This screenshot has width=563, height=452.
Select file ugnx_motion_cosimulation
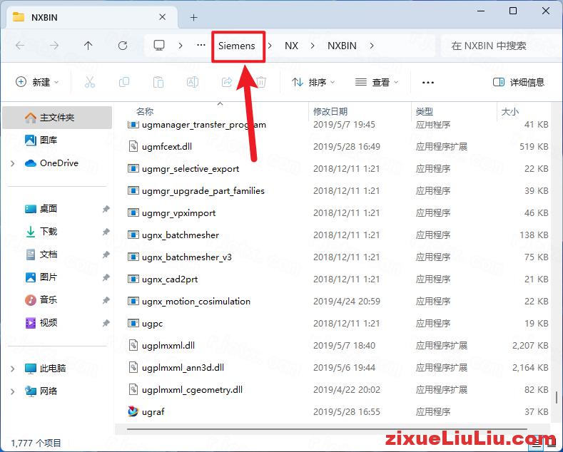pos(196,302)
